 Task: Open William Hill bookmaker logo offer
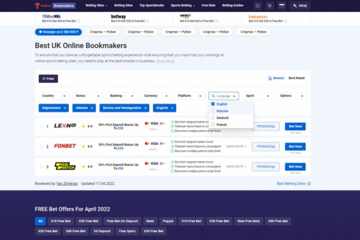click(51, 16)
